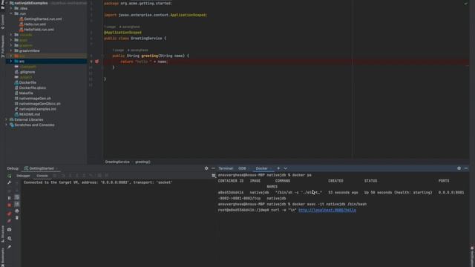Click the Rerun debug session icon

coord(10,176)
